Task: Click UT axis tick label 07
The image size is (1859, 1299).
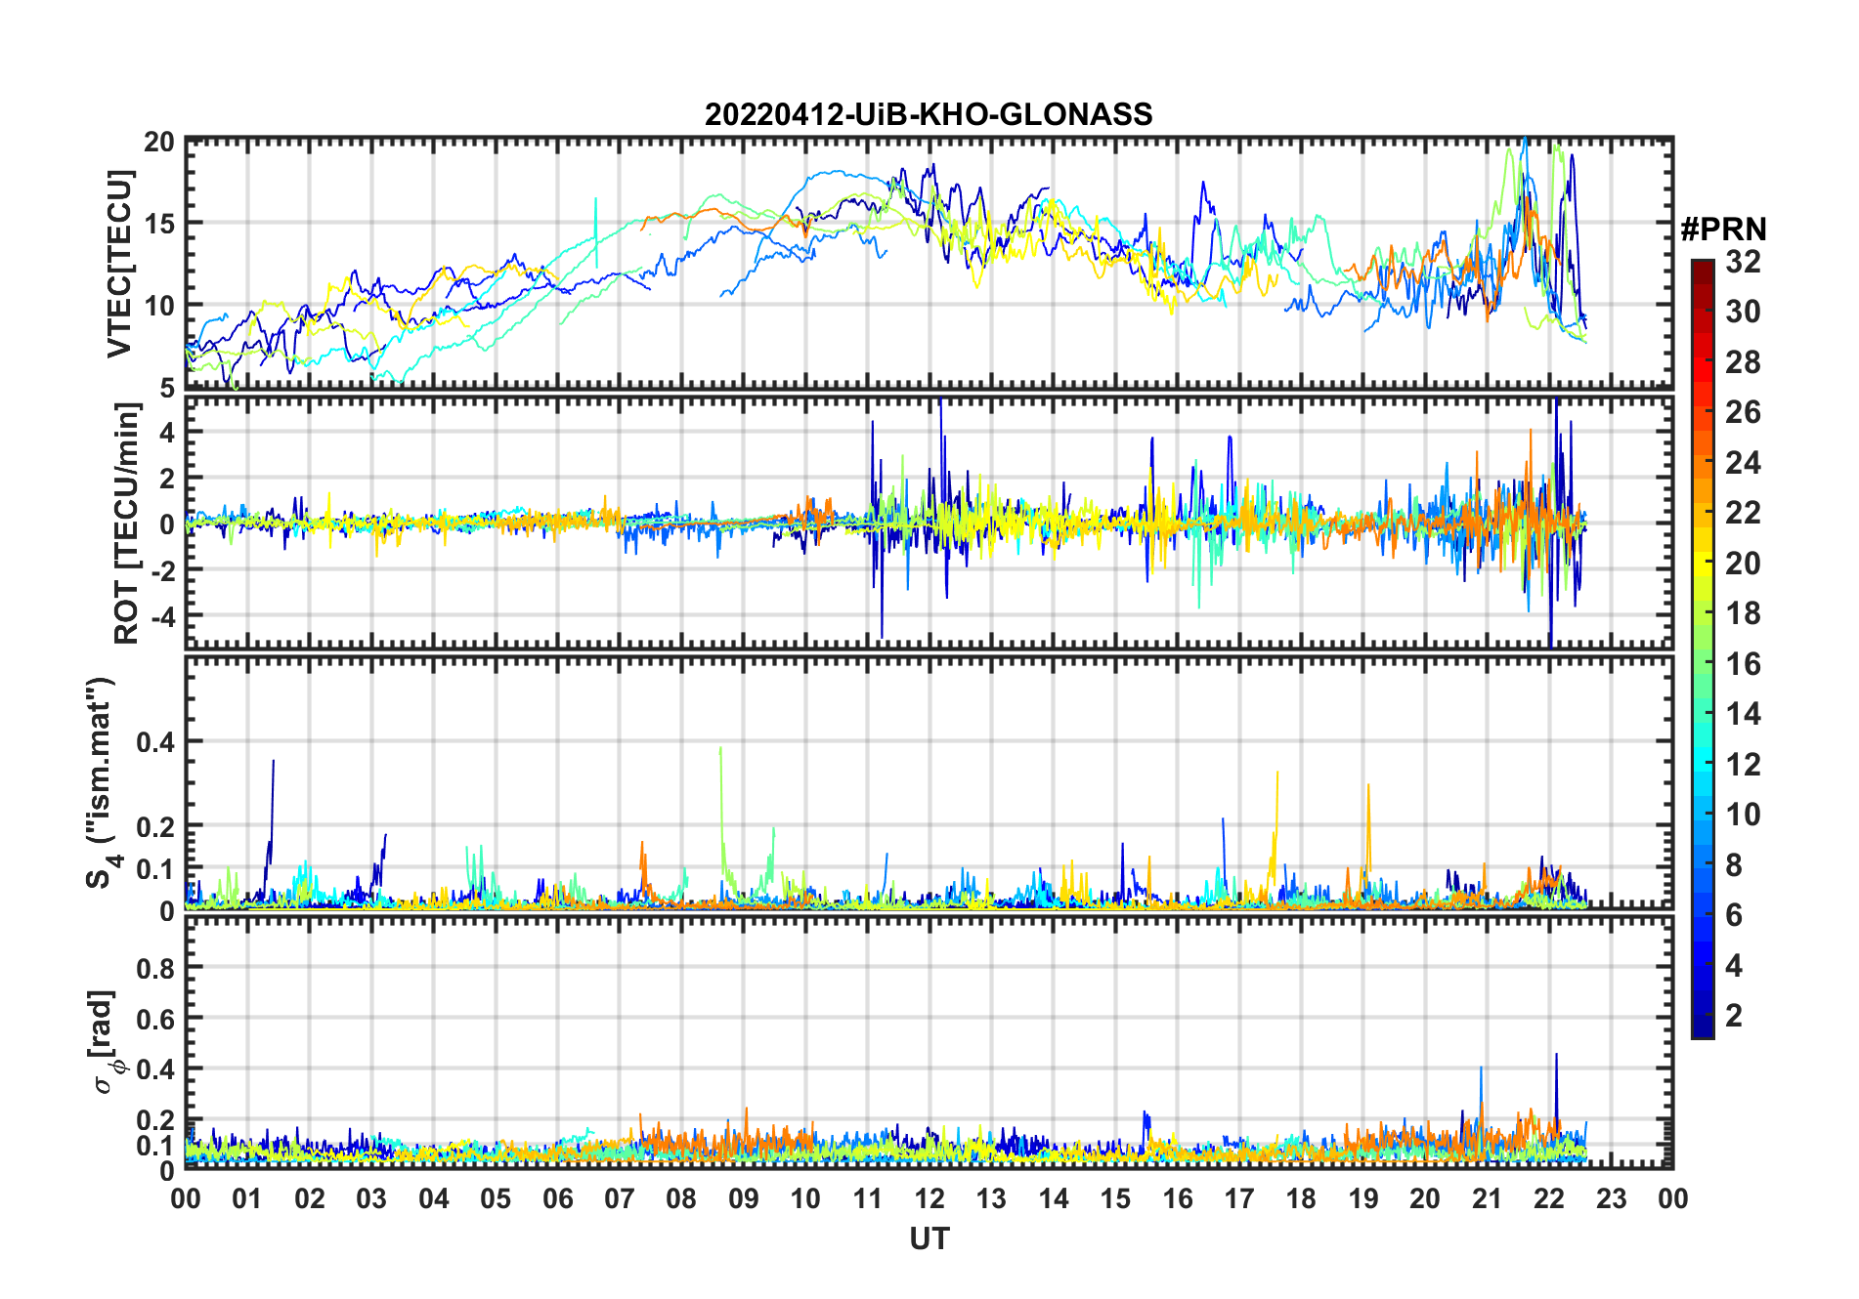Action: coord(620,1198)
